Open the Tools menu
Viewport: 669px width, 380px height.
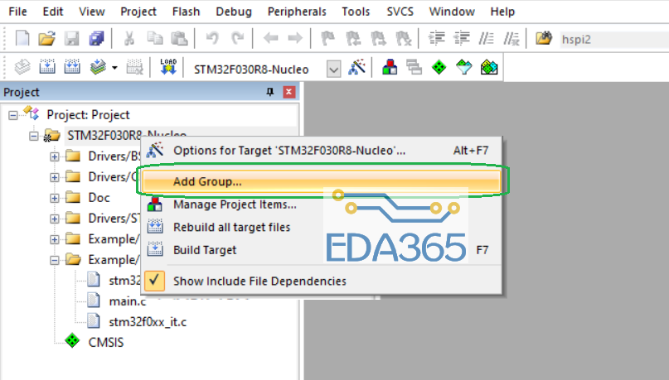pos(356,12)
